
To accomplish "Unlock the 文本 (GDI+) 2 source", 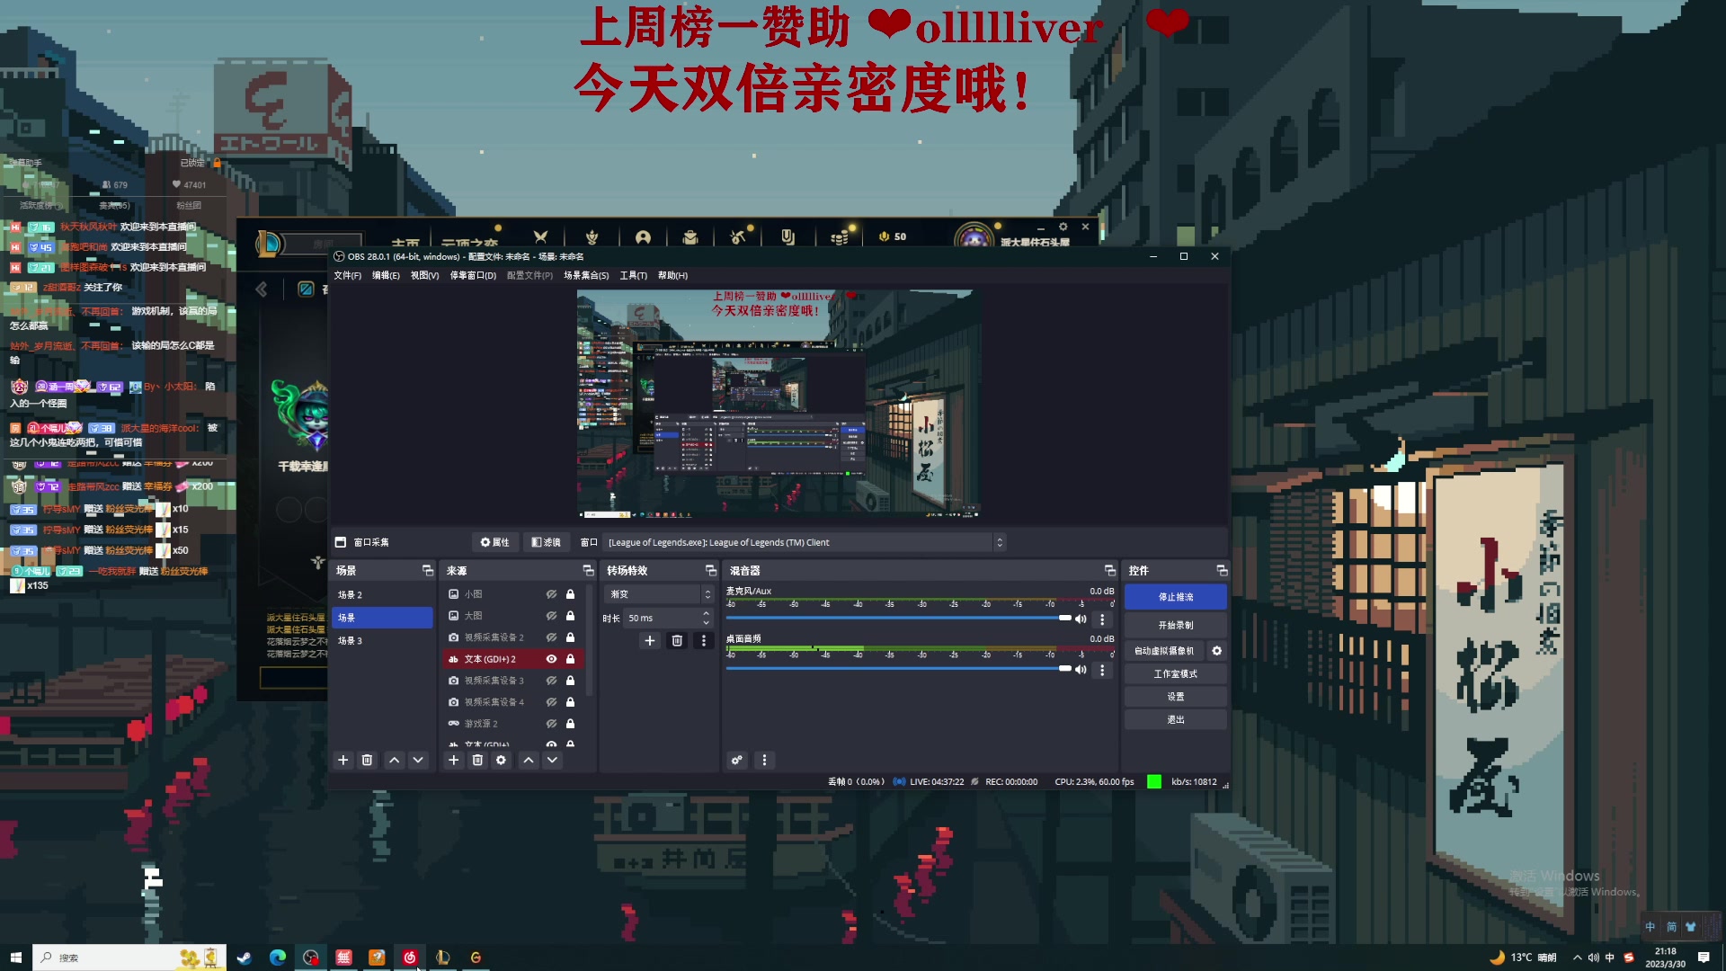I will click(x=570, y=659).
